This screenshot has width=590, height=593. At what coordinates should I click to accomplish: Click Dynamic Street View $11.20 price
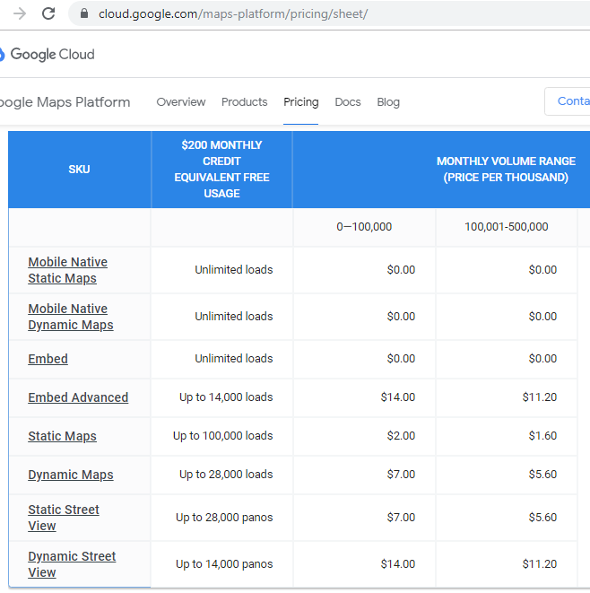point(540,564)
